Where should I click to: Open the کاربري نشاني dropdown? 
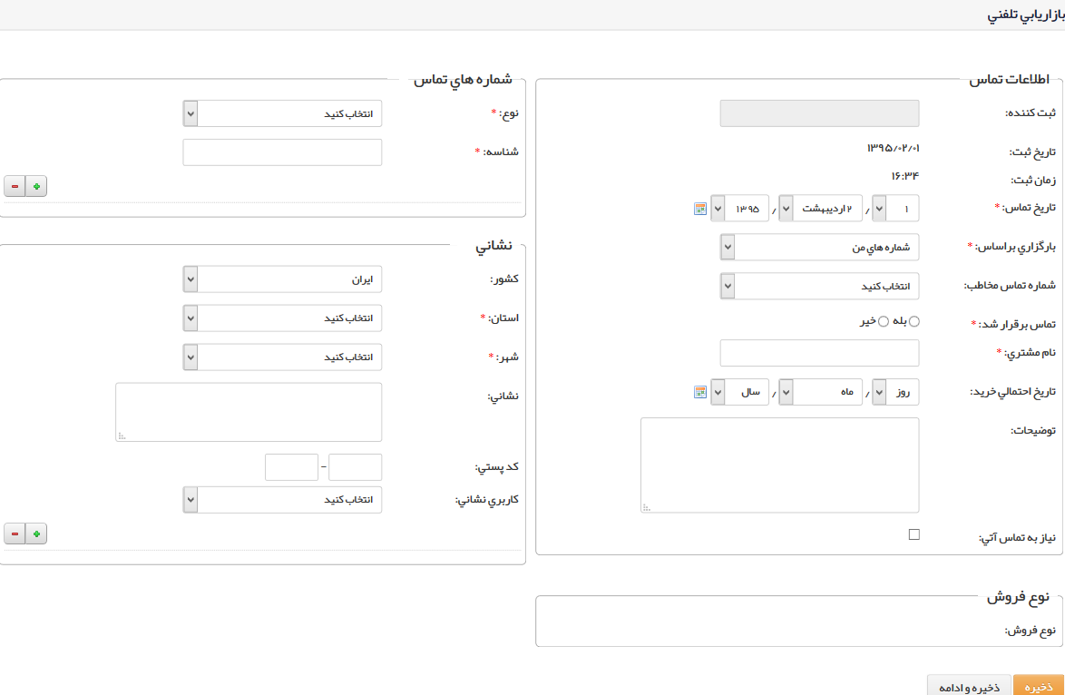282,500
